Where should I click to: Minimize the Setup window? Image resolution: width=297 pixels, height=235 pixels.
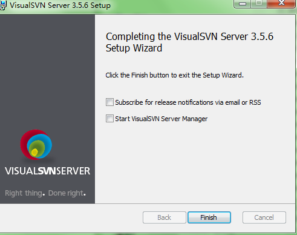point(243,4)
